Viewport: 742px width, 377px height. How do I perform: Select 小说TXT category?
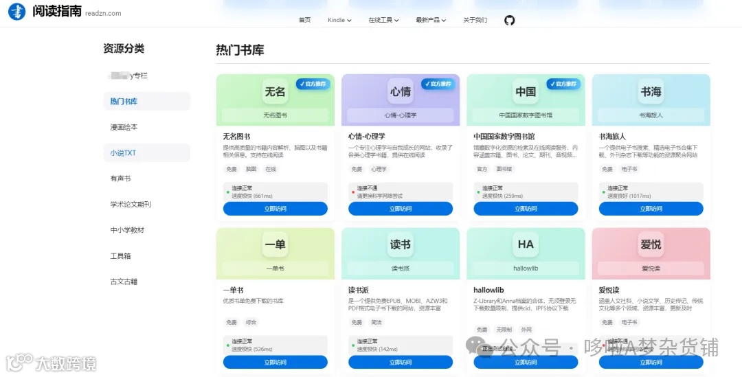(147, 152)
